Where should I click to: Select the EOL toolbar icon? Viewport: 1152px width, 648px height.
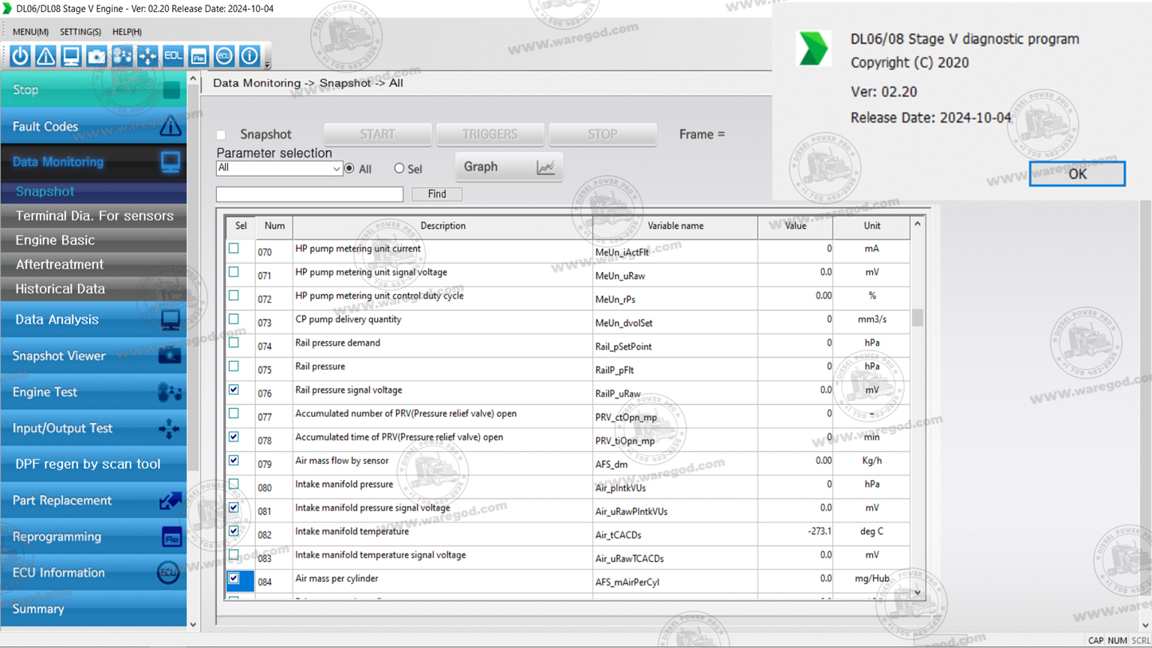point(172,56)
